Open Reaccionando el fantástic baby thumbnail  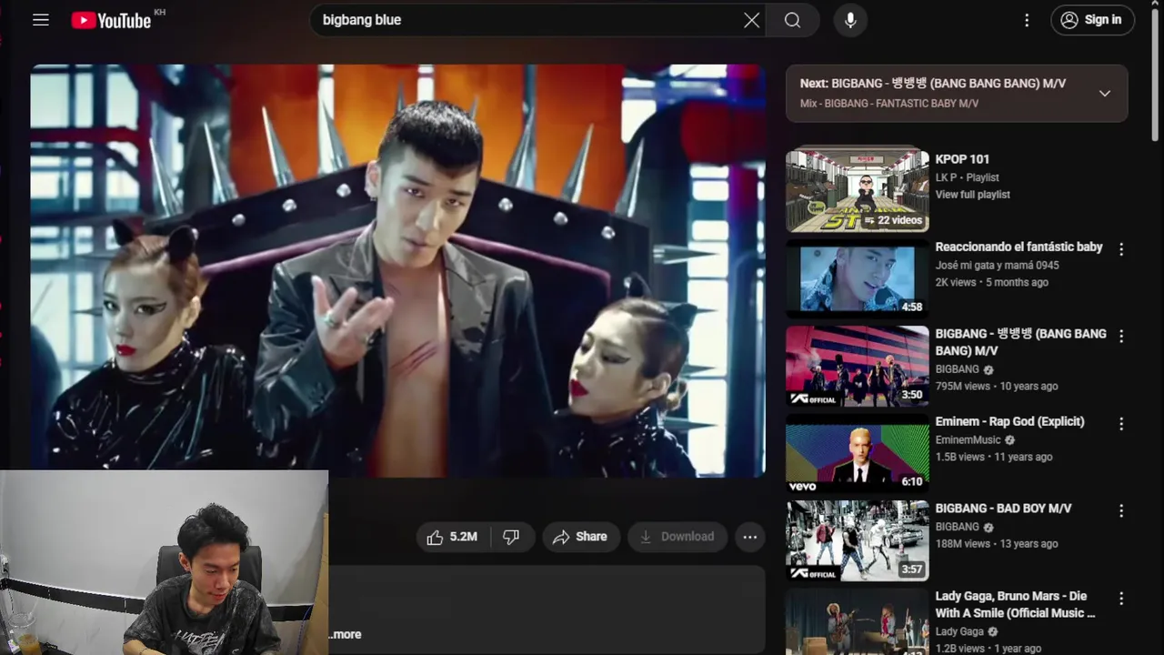coord(858,278)
